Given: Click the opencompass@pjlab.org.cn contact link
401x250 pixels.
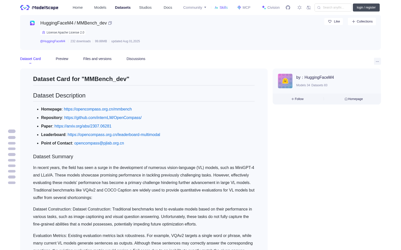Looking at the screenshot, I should [99, 143].
